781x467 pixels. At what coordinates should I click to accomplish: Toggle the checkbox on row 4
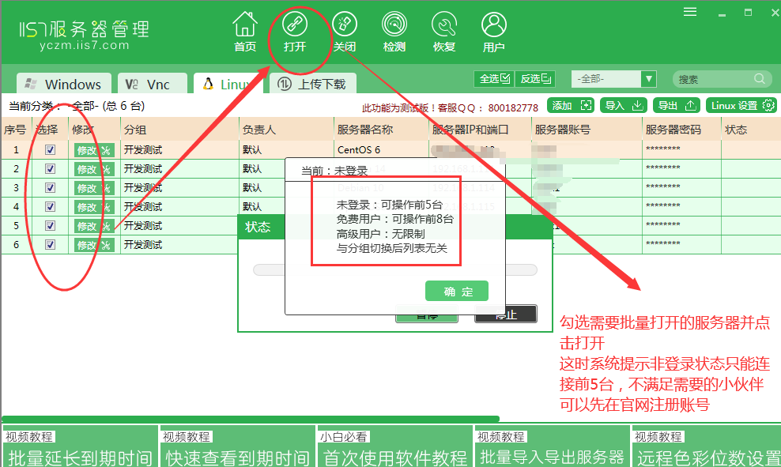click(50, 206)
